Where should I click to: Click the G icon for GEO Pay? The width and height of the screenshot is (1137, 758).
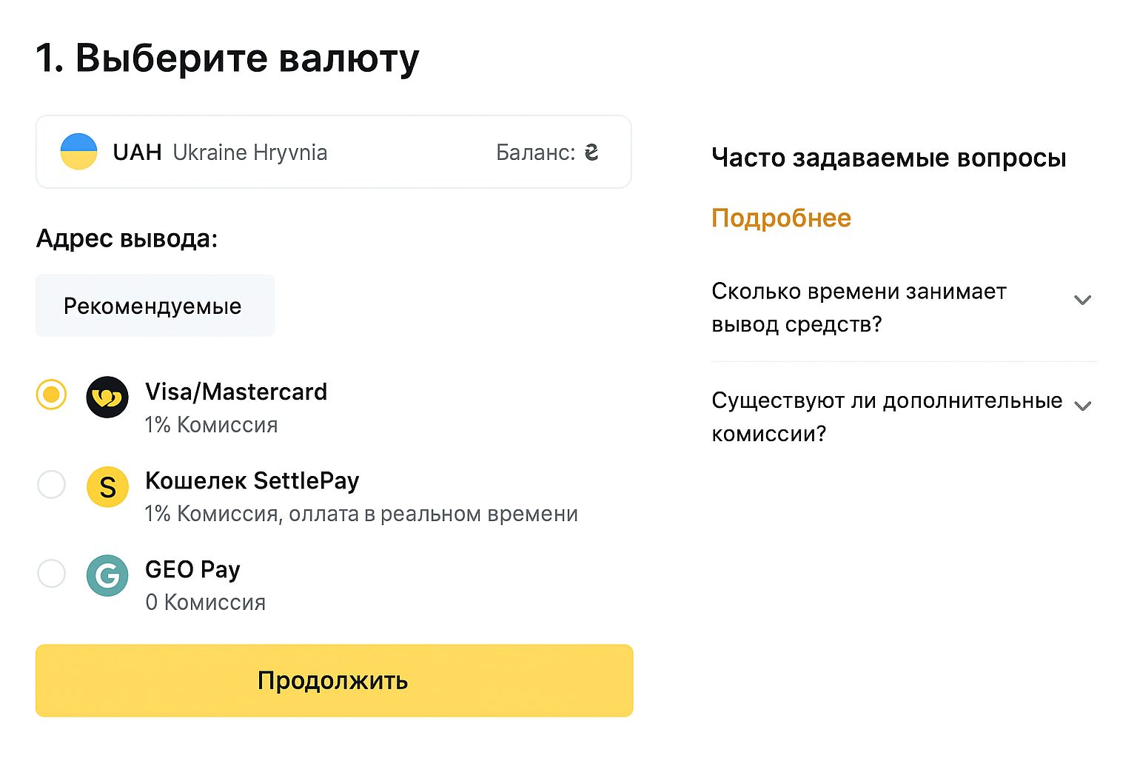pos(107,575)
